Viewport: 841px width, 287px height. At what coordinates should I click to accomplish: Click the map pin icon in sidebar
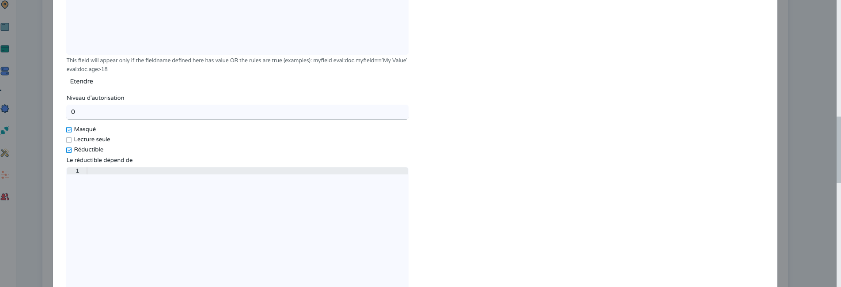click(x=5, y=5)
